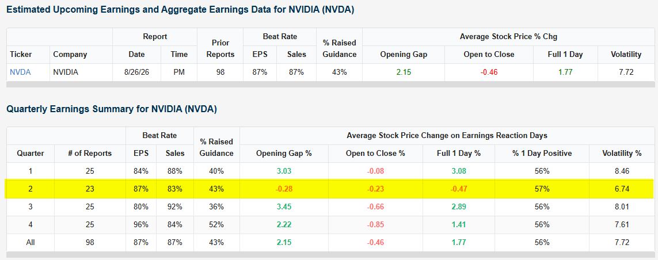Select the -0.85 open to close value
This screenshot has height=260, width=658.
coord(375,224)
